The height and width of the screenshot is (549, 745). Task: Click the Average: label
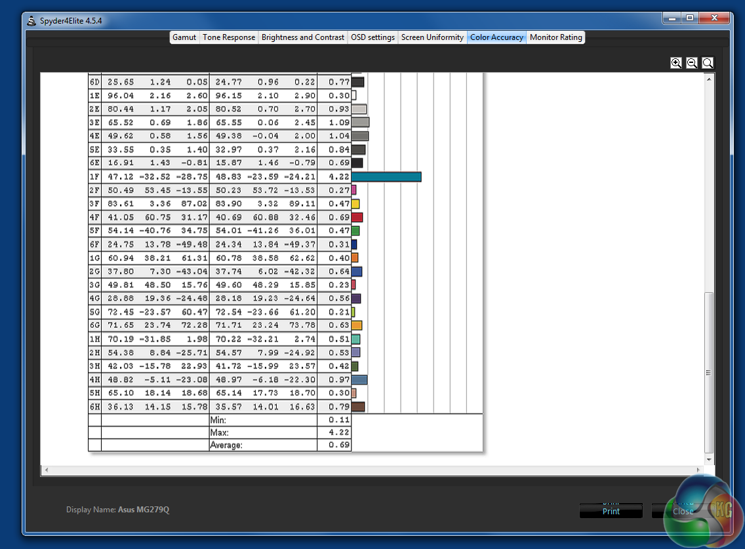point(226,445)
